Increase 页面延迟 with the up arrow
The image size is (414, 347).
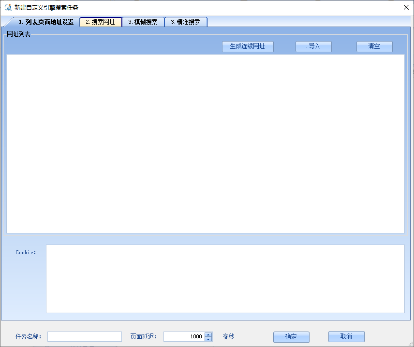[208, 334]
